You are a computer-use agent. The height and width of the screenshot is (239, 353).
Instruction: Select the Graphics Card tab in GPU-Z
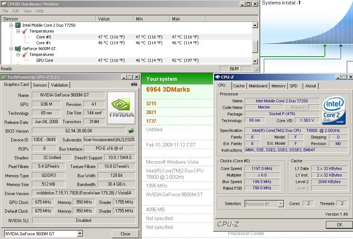[x=16, y=84]
